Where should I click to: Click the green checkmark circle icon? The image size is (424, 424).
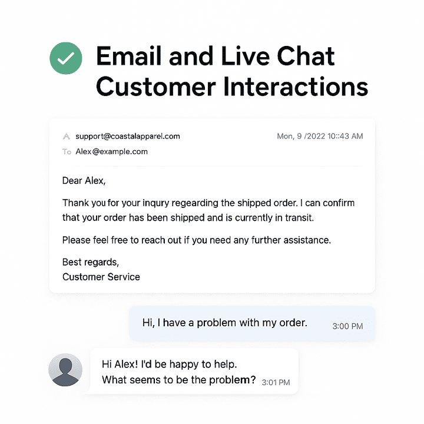click(x=66, y=58)
